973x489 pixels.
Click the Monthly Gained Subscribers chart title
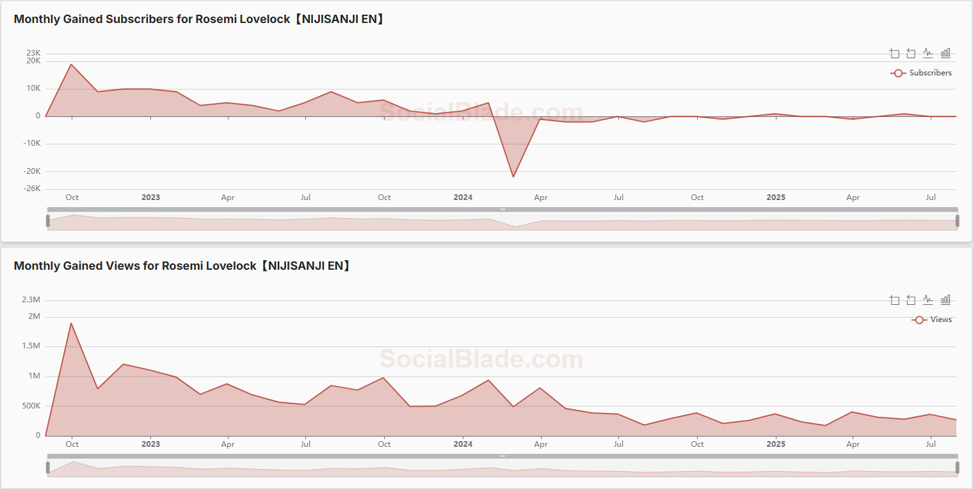pos(199,19)
